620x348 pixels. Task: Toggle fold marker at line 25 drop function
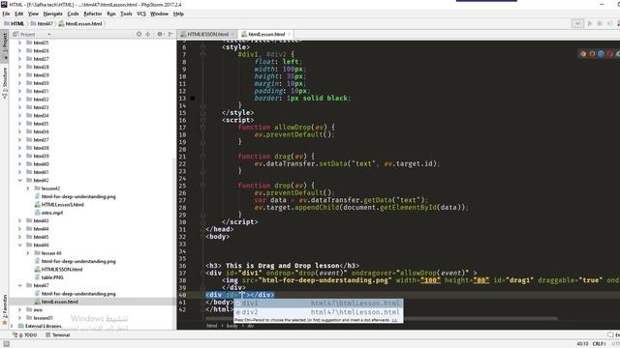202,186
